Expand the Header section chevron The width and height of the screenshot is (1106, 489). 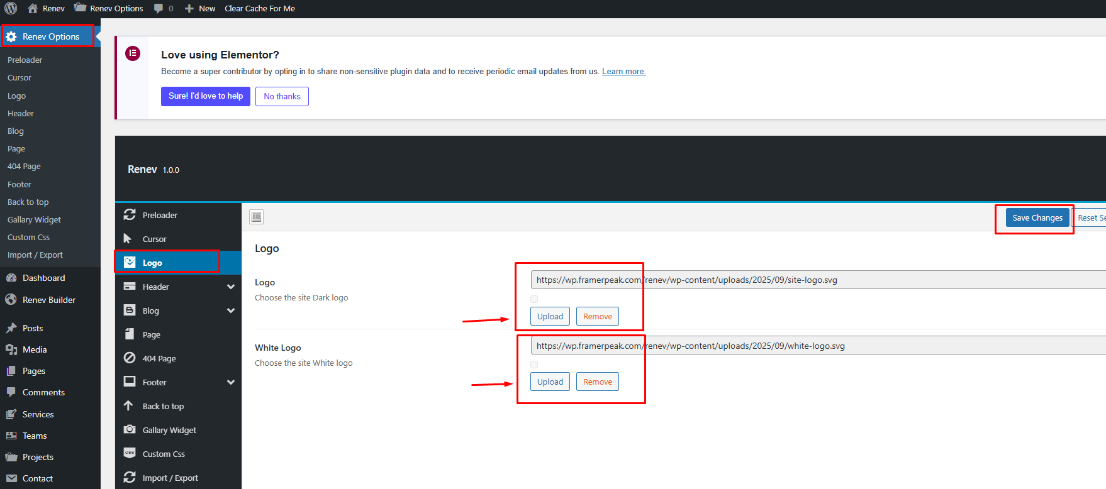(231, 287)
